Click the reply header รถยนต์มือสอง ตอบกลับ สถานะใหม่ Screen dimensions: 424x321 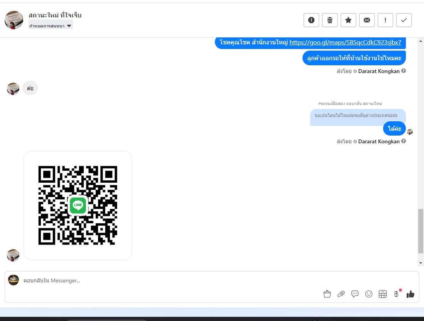coord(350,104)
